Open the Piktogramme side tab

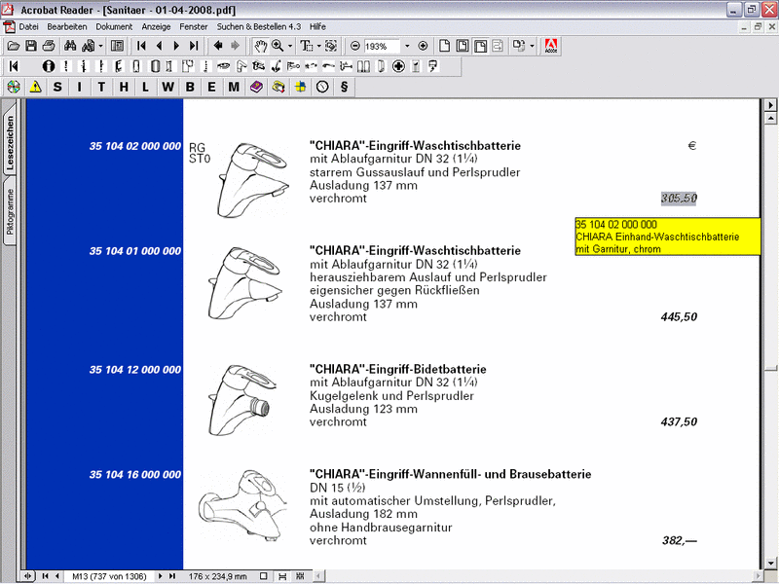(x=10, y=212)
